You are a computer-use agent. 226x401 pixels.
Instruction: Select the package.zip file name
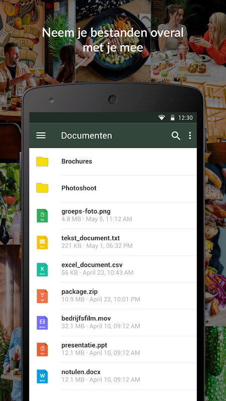pyautogui.click(x=80, y=292)
